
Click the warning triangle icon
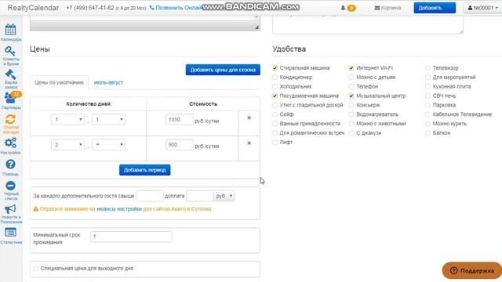tap(36, 209)
